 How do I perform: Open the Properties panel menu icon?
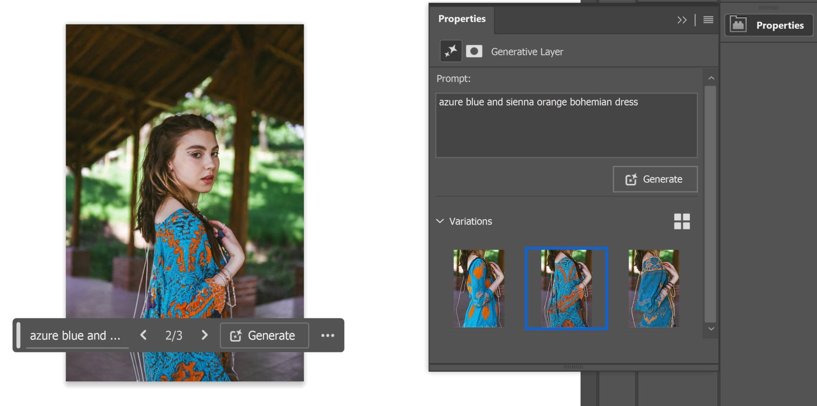pyautogui.click(x=708, y=20)
